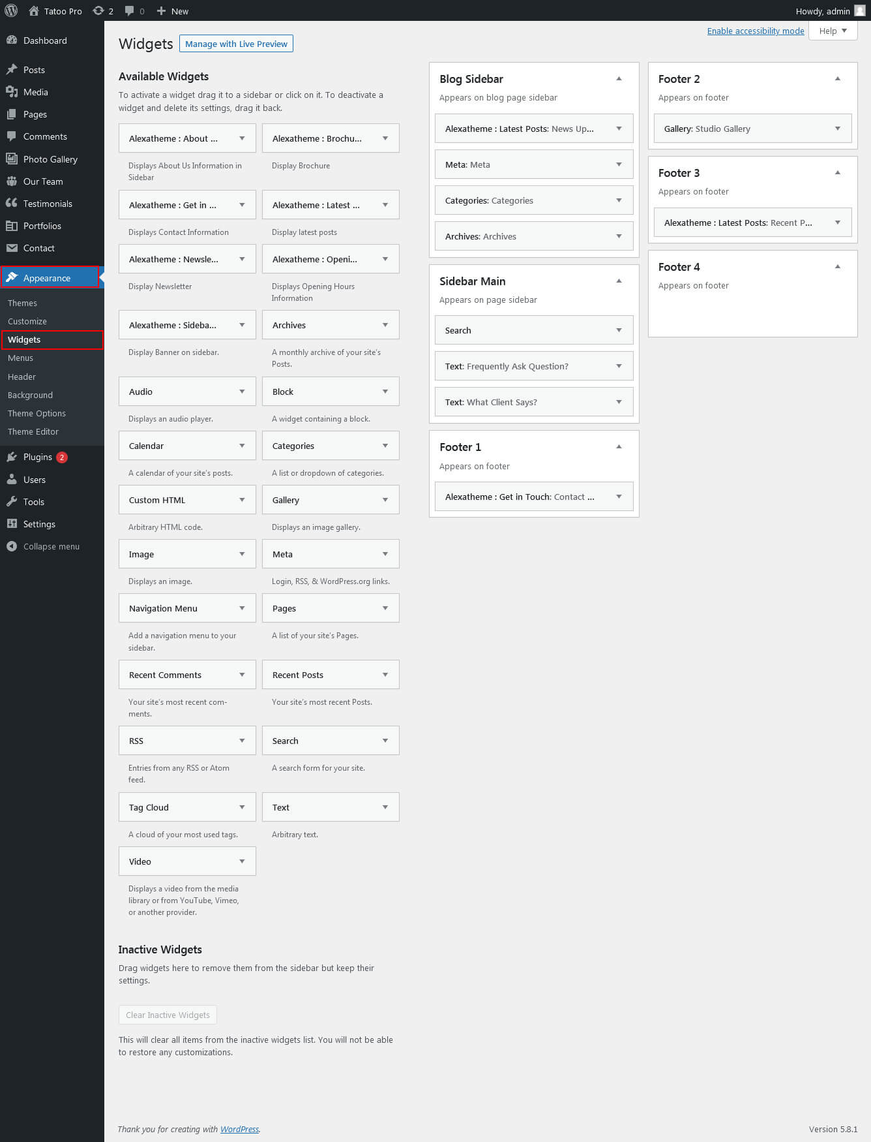
Task: Collapse the Footer 2 panel arrow
Action: [x=838, y=78]
